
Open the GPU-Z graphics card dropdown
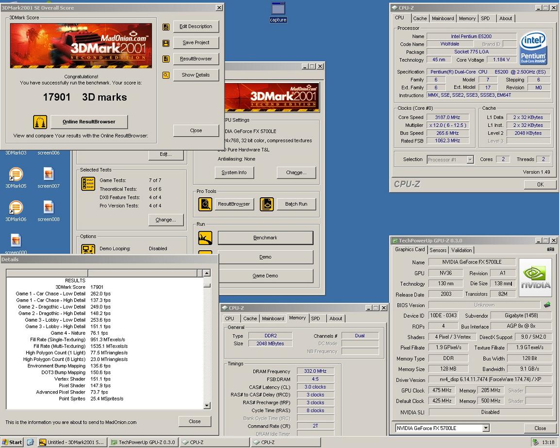(x=486, y=428)
